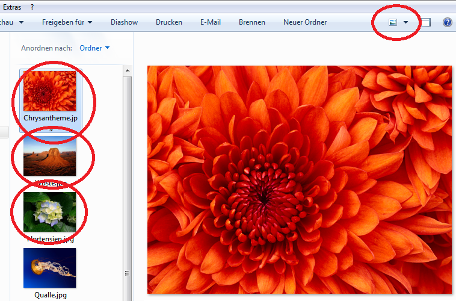This screenshot has height=301, width=456.
Task: Create a folder with Neuer Ordner
Action: 305,22
